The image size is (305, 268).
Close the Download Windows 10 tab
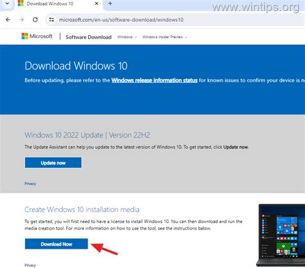97,3
